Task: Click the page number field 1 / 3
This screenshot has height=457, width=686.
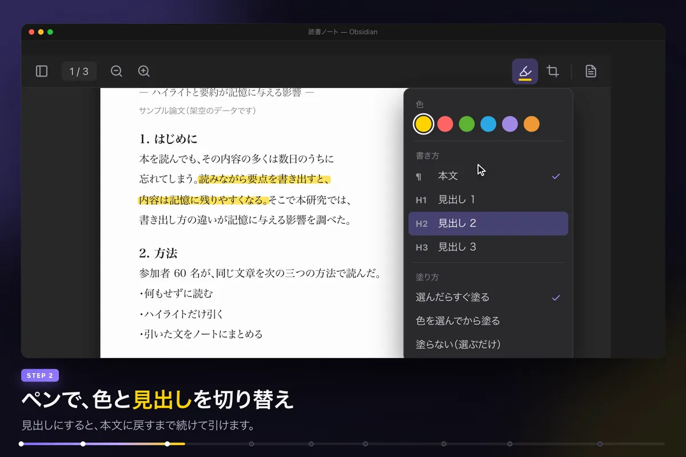Action: (79, 71)
